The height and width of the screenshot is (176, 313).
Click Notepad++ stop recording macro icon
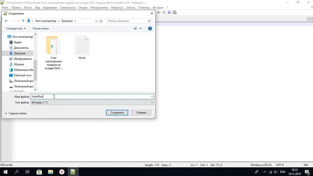[158, 12]
